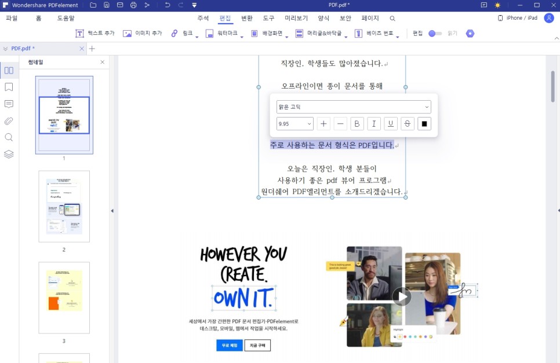Decrease font size with minus button
560x363 pixels.
click(340, 124)
